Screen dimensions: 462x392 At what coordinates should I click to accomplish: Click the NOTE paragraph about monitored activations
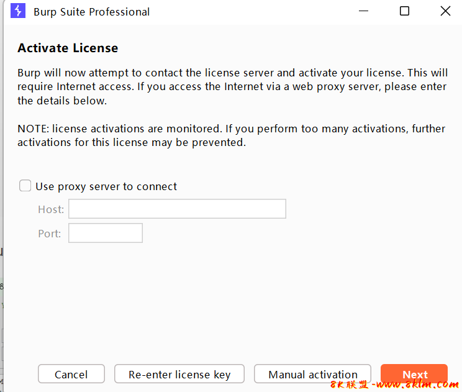(231, 135)
